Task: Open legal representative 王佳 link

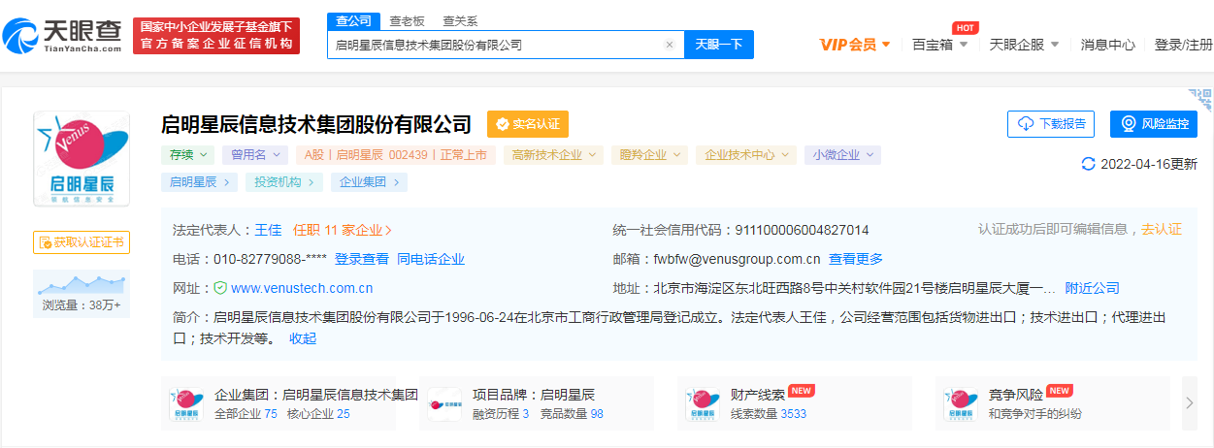Action: tap(268, 230)
